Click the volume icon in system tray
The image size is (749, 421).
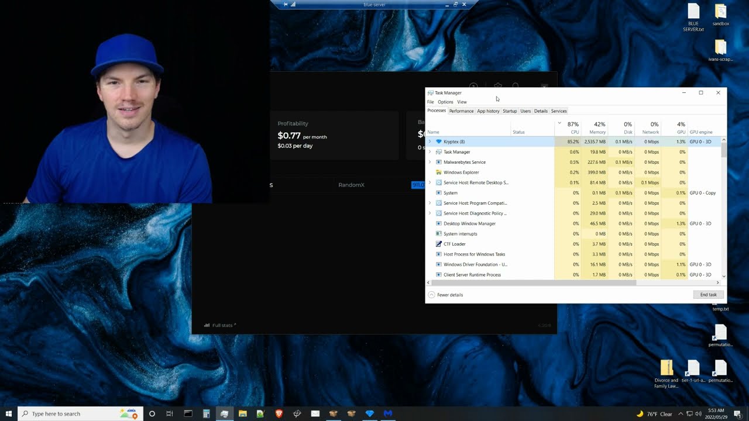[698, 414]
